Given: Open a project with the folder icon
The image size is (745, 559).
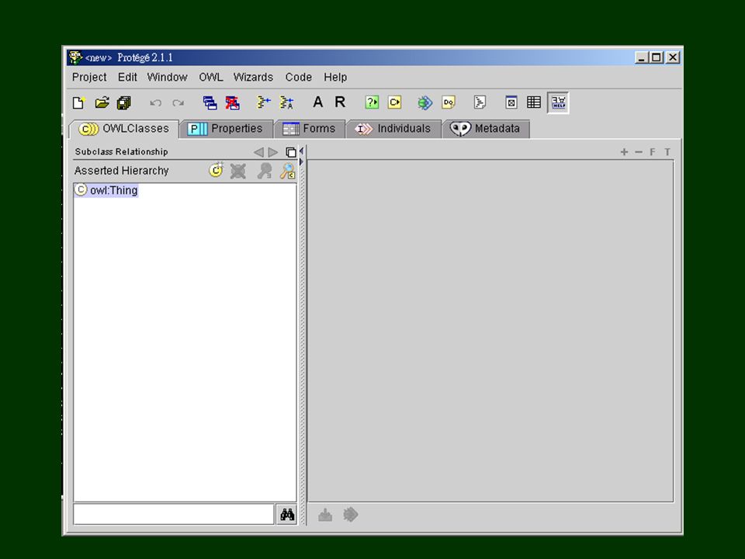Looking at the screenshot, I should 102,102.
